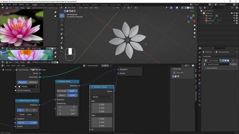The width and height of the screenshot is (239, 134).
Task: Select the Z axis in Align Euler to Vector
Action: 34,110
